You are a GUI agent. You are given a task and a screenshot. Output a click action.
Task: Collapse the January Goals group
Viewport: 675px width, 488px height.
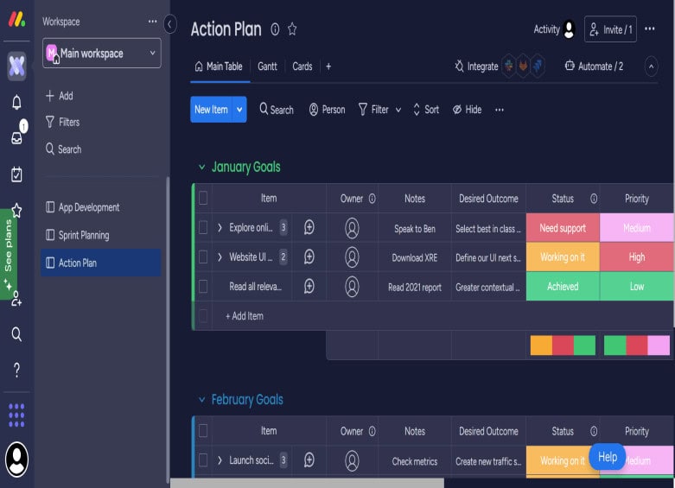[x=201, y=167]
